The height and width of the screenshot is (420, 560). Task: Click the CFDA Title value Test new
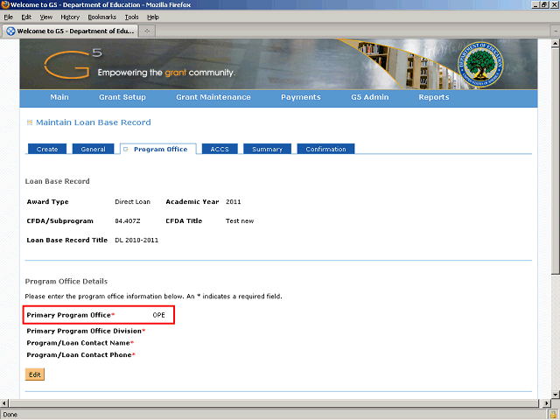(x=240, y=221)
